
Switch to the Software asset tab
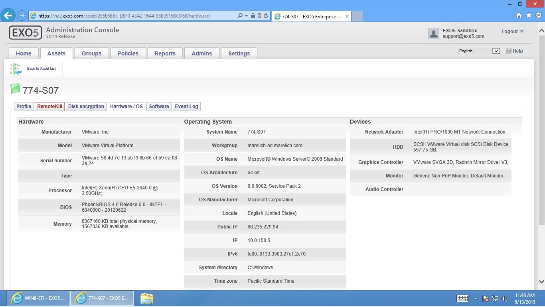point(159,106)
